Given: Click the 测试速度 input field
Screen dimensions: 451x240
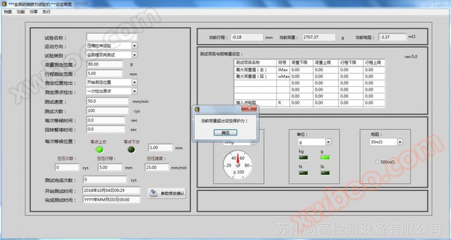Looking at the screenshot, I should (x=108, y=101).
